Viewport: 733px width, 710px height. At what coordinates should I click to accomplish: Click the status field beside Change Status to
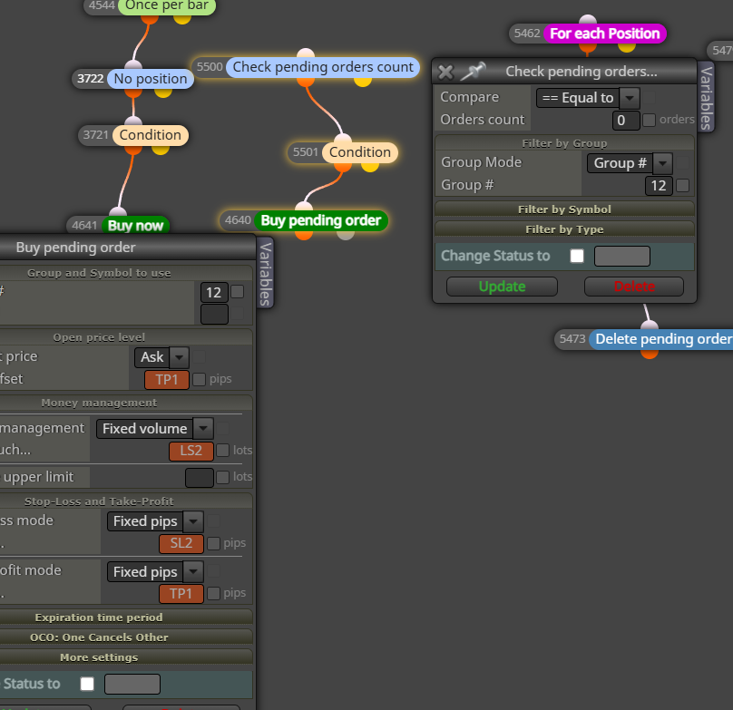tap(621, 256)
